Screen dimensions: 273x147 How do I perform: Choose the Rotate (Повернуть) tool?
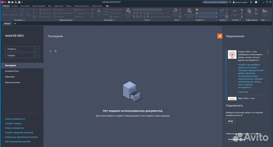pyautogui.click(x=59, y=10)
